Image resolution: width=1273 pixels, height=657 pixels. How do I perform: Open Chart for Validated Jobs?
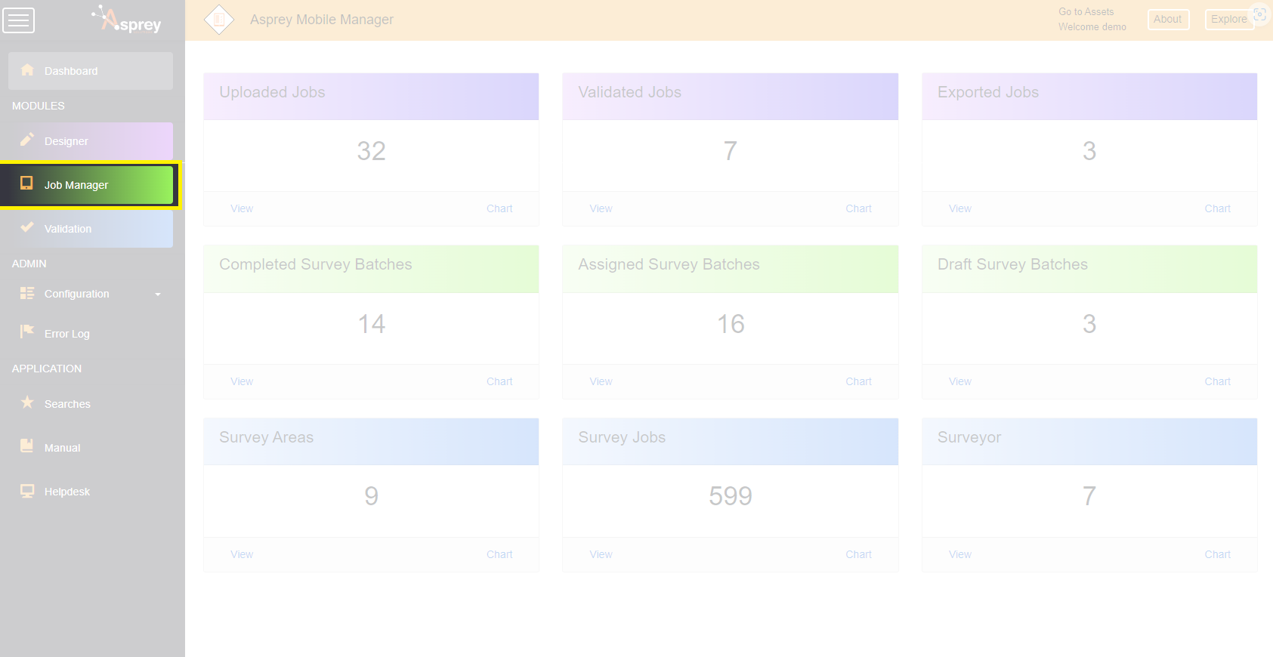click(x=858, y=208)
